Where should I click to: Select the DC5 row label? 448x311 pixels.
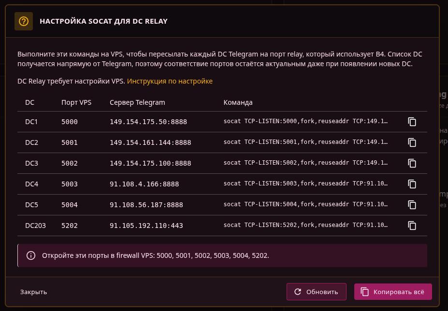32,205
